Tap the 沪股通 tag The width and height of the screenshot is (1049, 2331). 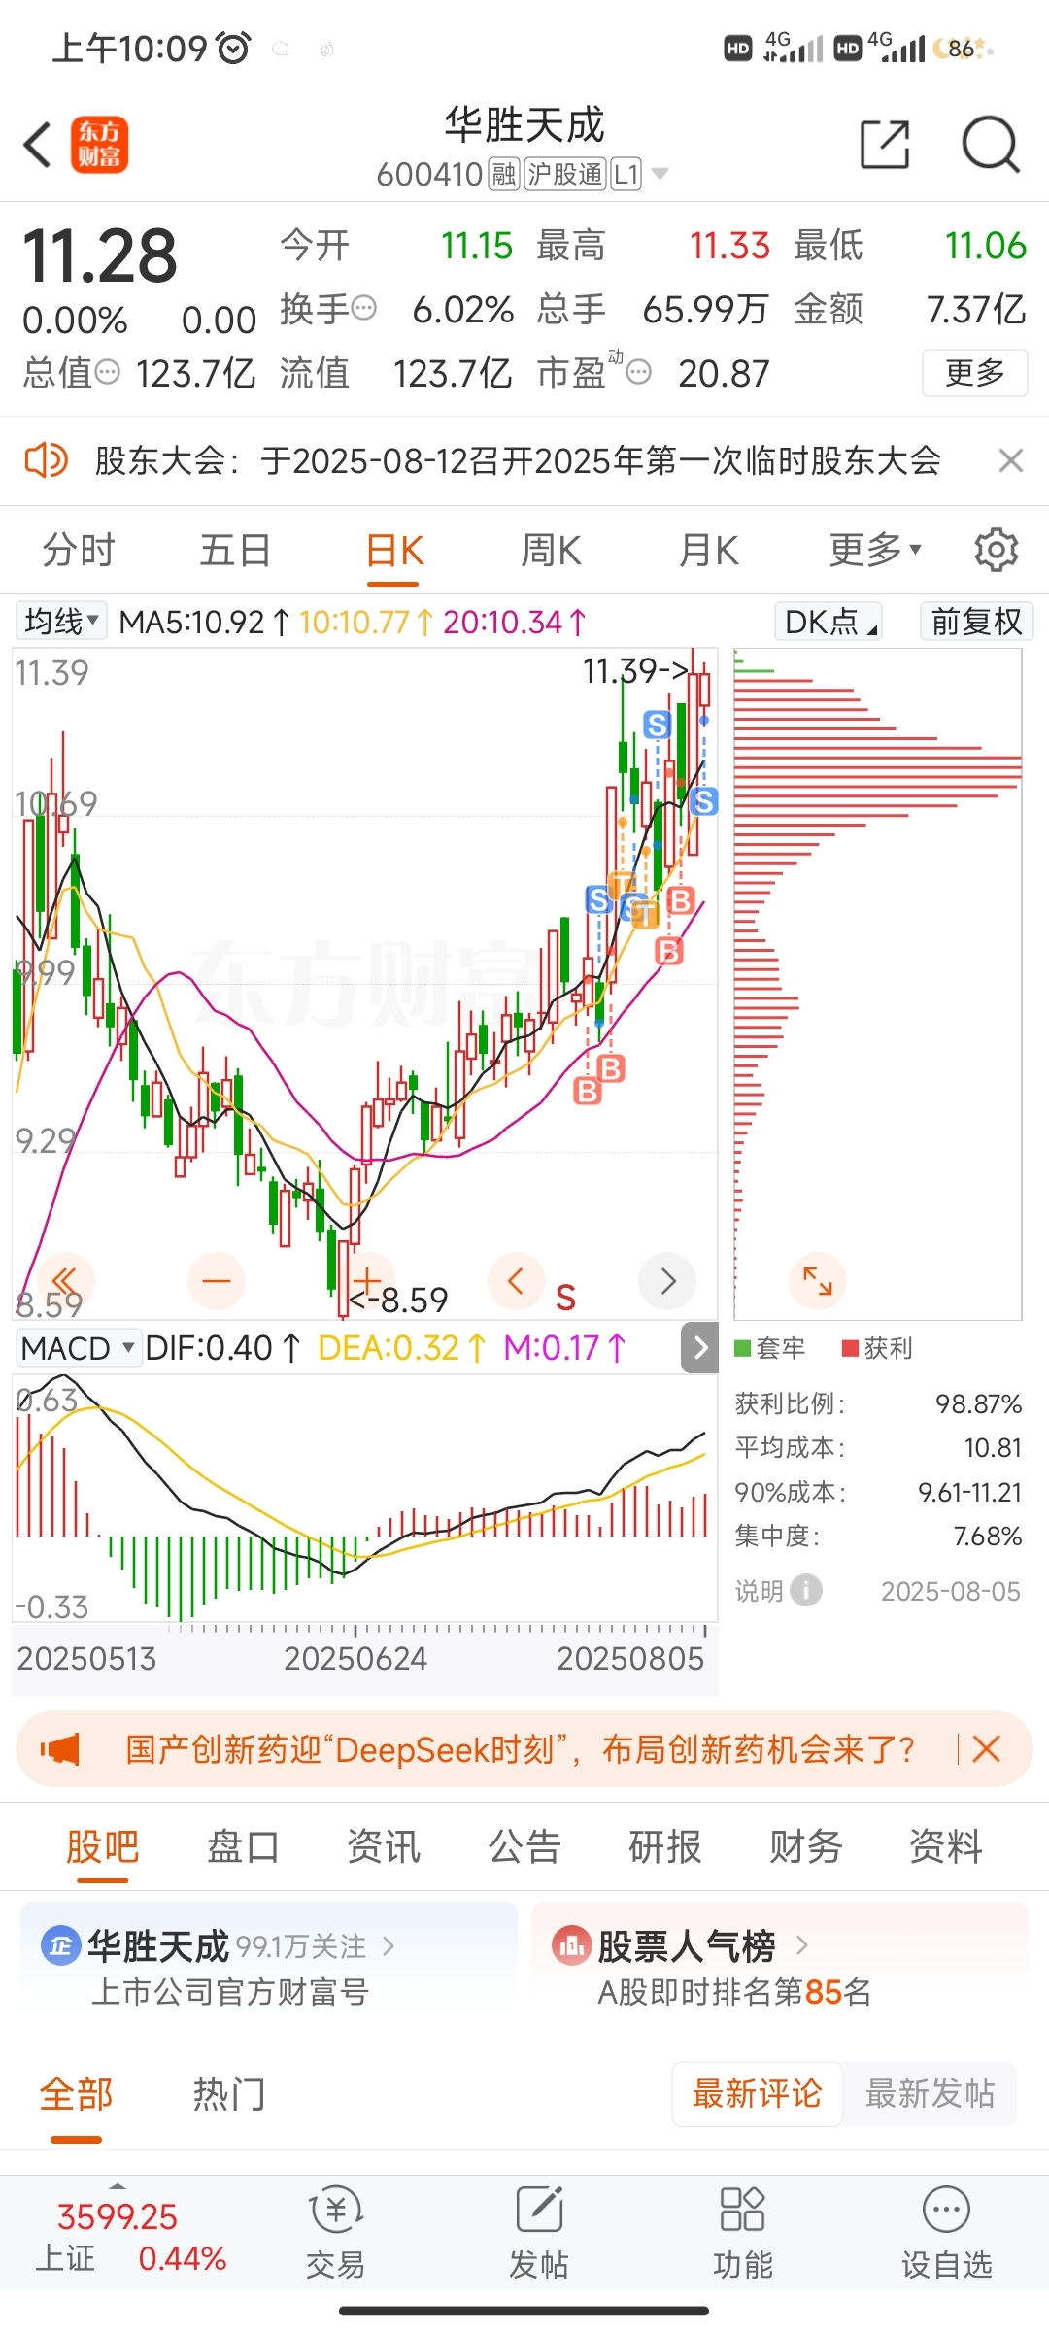click(565, 174)
